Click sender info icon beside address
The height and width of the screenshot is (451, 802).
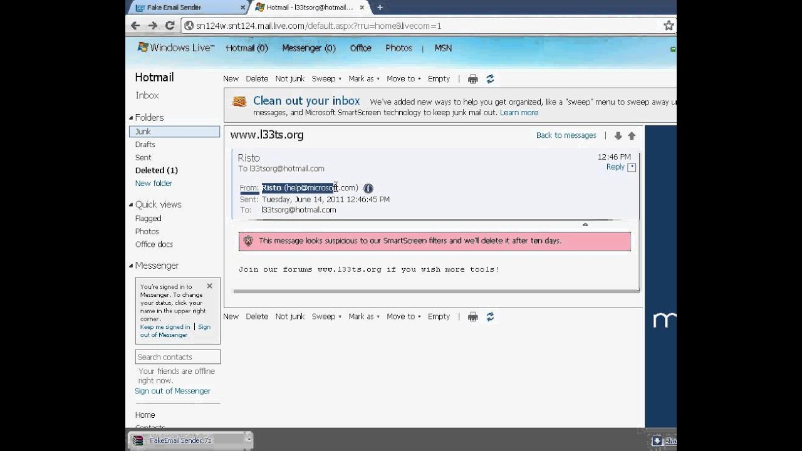[368, 188]
